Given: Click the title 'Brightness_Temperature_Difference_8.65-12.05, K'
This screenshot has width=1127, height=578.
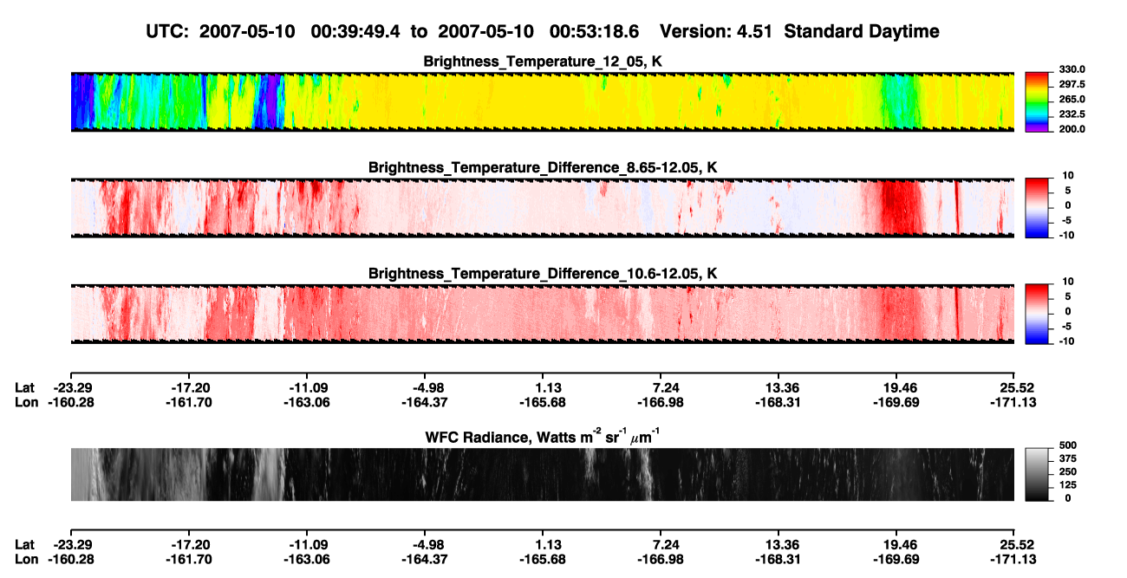Looking at the screenshot, I should pyautogui.click(x=543, y=167).
